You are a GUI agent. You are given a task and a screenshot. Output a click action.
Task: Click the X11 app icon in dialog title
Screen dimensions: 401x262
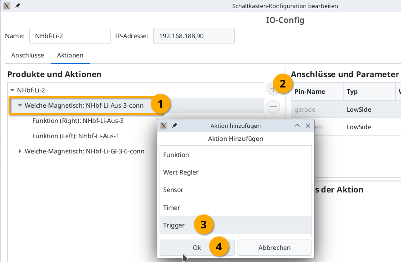(x=164, y=126)
